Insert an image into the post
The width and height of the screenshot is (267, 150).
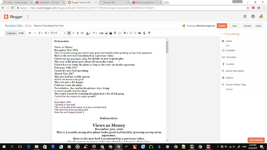coord(106,33)
